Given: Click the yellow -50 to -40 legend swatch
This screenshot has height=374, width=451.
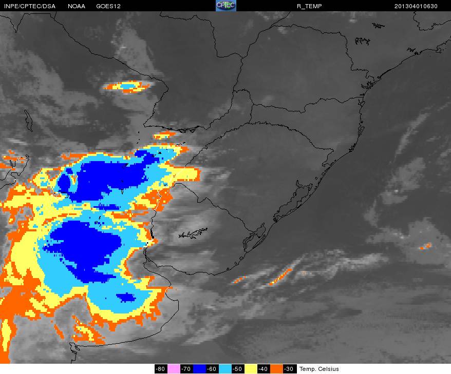Looking at the screenshot, I should 251,369.
